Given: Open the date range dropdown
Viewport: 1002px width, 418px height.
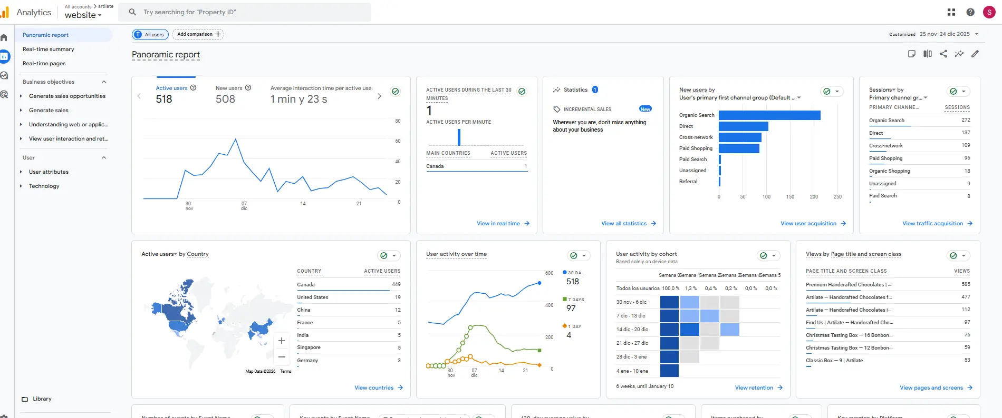Looking at the screenshot, I should click(948, 34).
